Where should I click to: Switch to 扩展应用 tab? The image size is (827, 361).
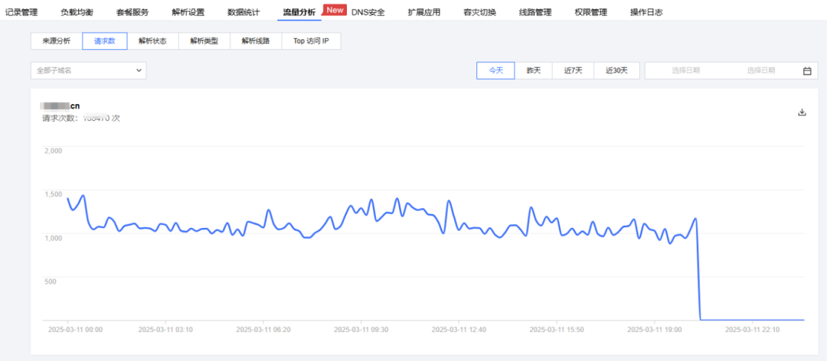(x=424, y=12)
